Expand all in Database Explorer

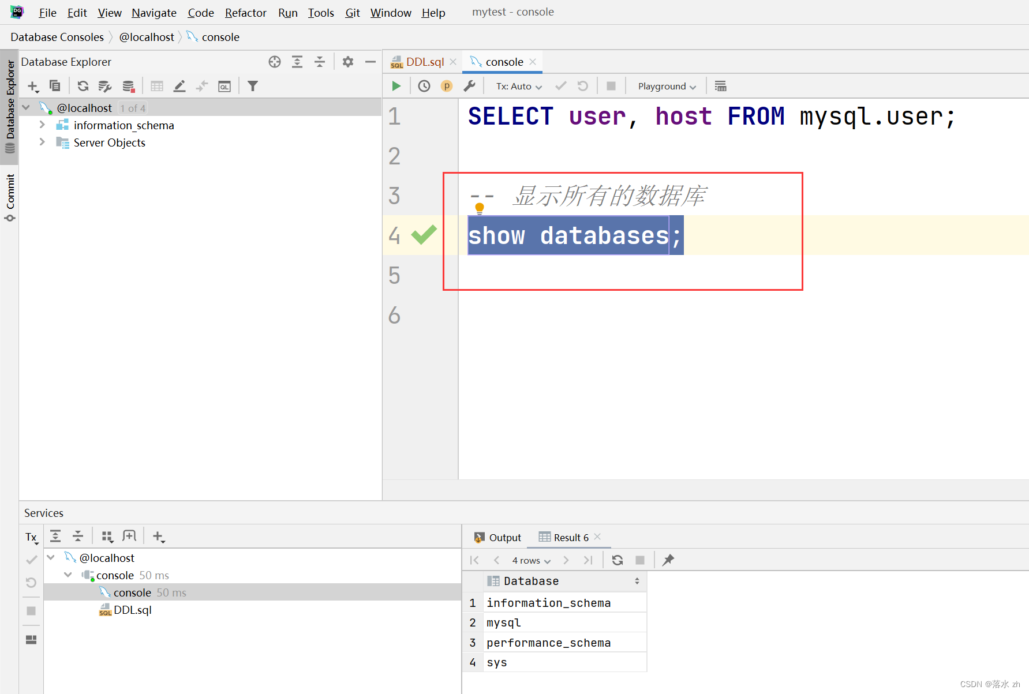[x=297, y=62]
